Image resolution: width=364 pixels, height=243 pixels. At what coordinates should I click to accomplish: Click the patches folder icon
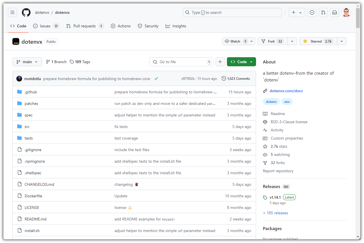[x=19, y=103]
